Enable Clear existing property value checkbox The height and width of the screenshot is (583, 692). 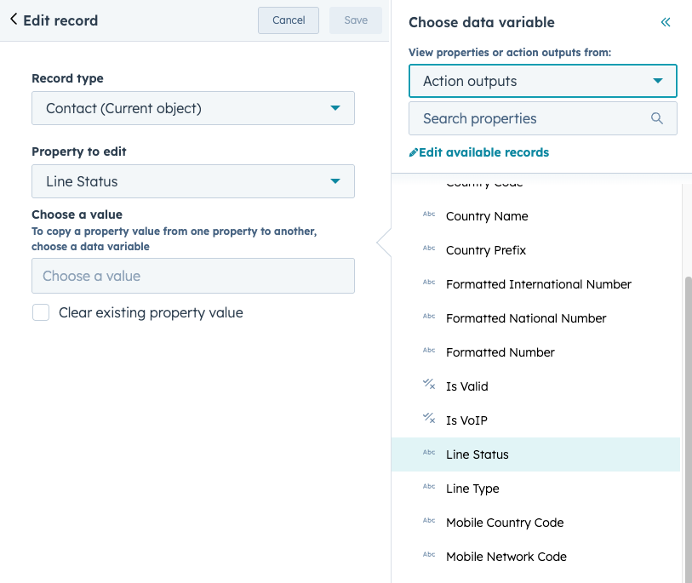(41, 313)
